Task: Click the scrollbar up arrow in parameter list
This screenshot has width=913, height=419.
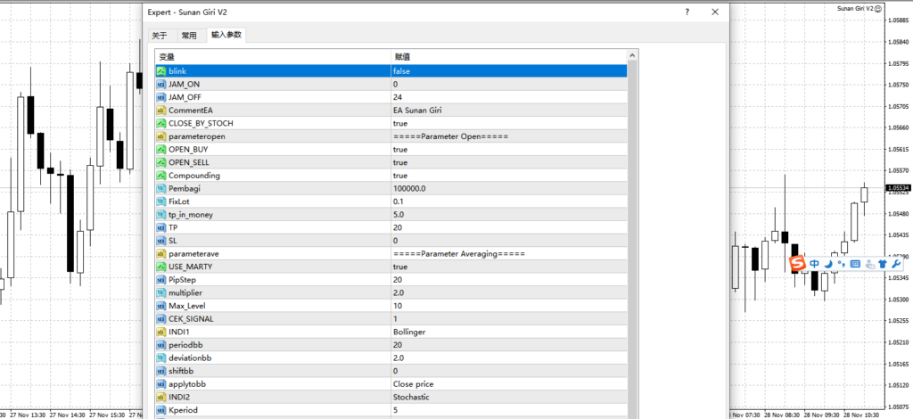Action: pos(633,56)
